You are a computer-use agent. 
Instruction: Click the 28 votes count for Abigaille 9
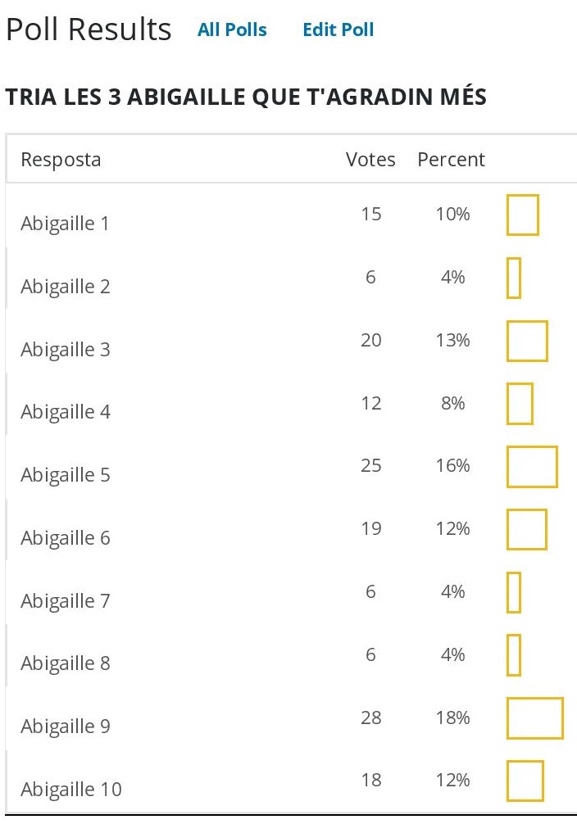click(371, 718)
